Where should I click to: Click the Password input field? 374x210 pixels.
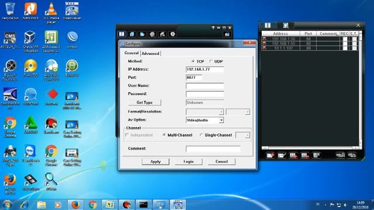tap(205, 94)
